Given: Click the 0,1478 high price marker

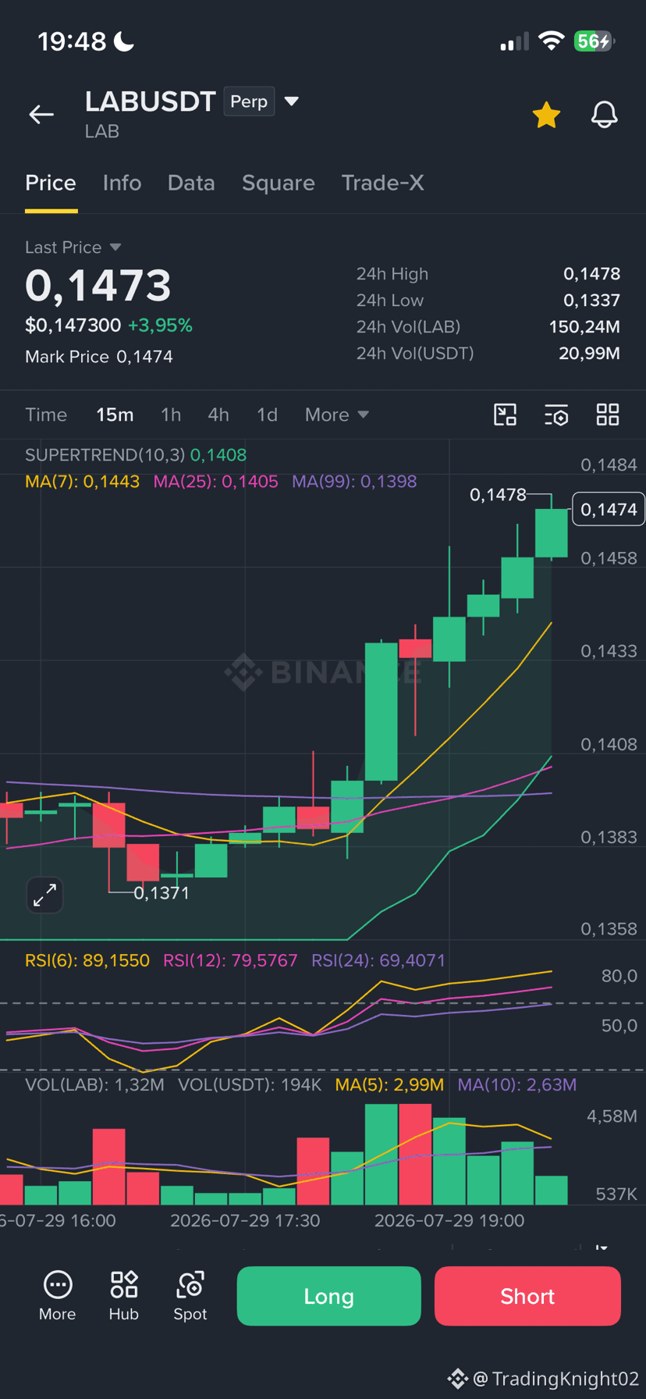Looking at the screenshot, I should 498,495.
